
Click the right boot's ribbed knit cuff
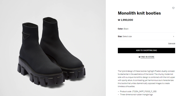tap(50, 23)
